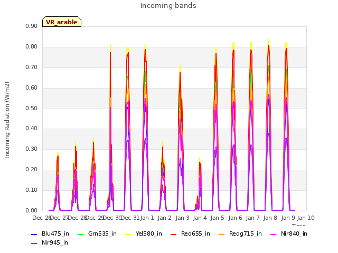
Task: Click the 0.90 y-axis tick label
Action: [32, 26]
